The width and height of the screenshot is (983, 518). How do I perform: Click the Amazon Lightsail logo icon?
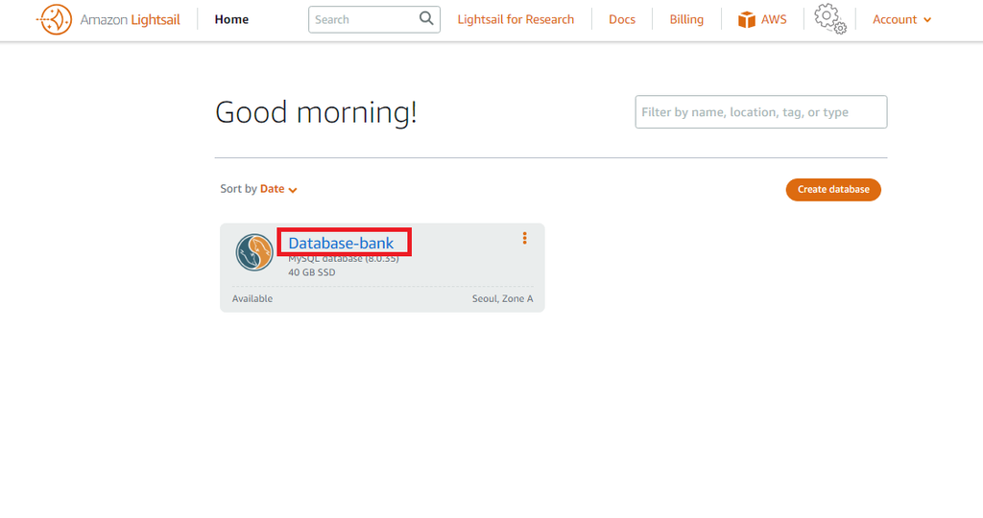click(55, 19)
